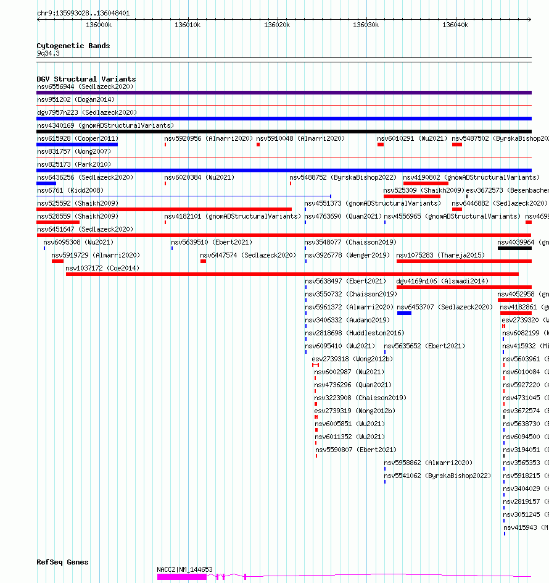Click the nsv6556944 (Sedlazeck2020) variant label
The image size is (549, 583).
(x=85, y=86)
